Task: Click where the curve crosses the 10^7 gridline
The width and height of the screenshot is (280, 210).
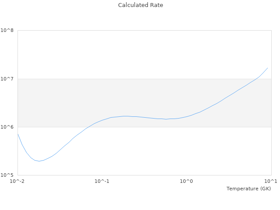Action: (256, 79)
